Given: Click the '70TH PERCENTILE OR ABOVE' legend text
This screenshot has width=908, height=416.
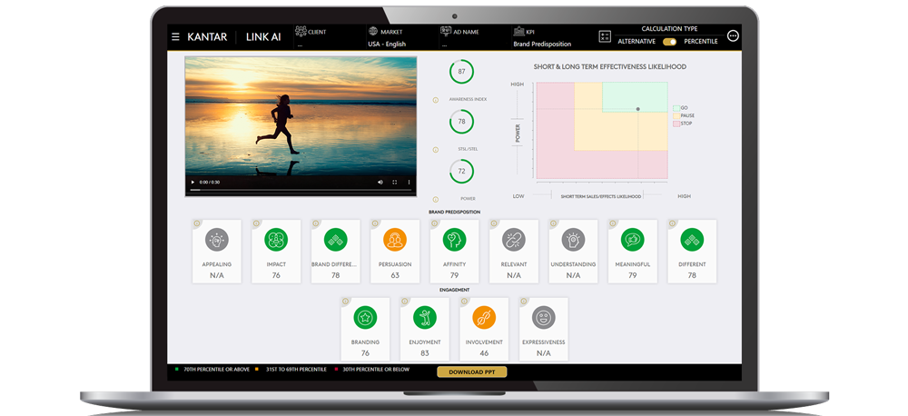Looking at the screenshot, I should point(217,369).
